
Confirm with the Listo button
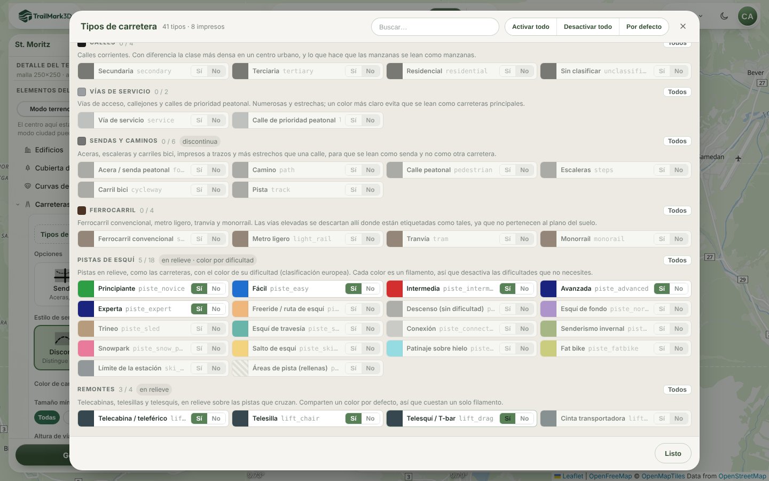(x=673, y=453)
